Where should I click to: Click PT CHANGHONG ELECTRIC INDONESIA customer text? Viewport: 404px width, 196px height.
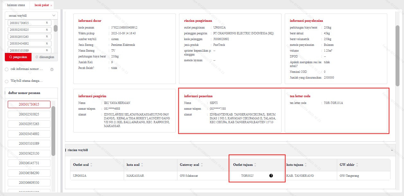point(243,33)
